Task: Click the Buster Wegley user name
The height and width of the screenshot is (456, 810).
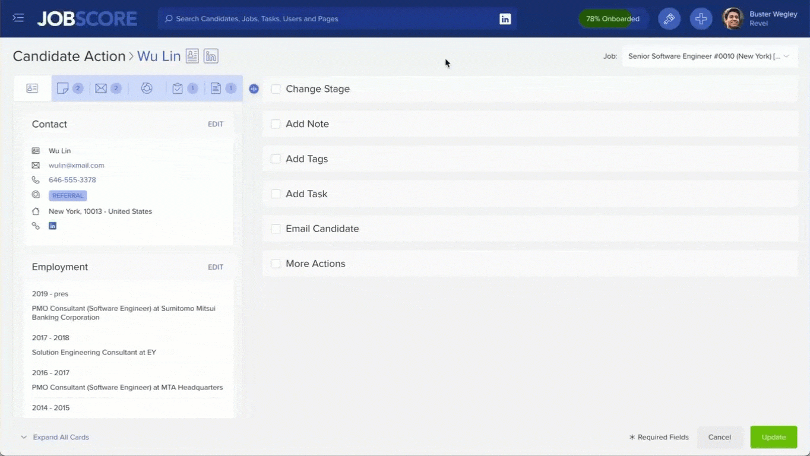Action: click(x=773, y=14)
